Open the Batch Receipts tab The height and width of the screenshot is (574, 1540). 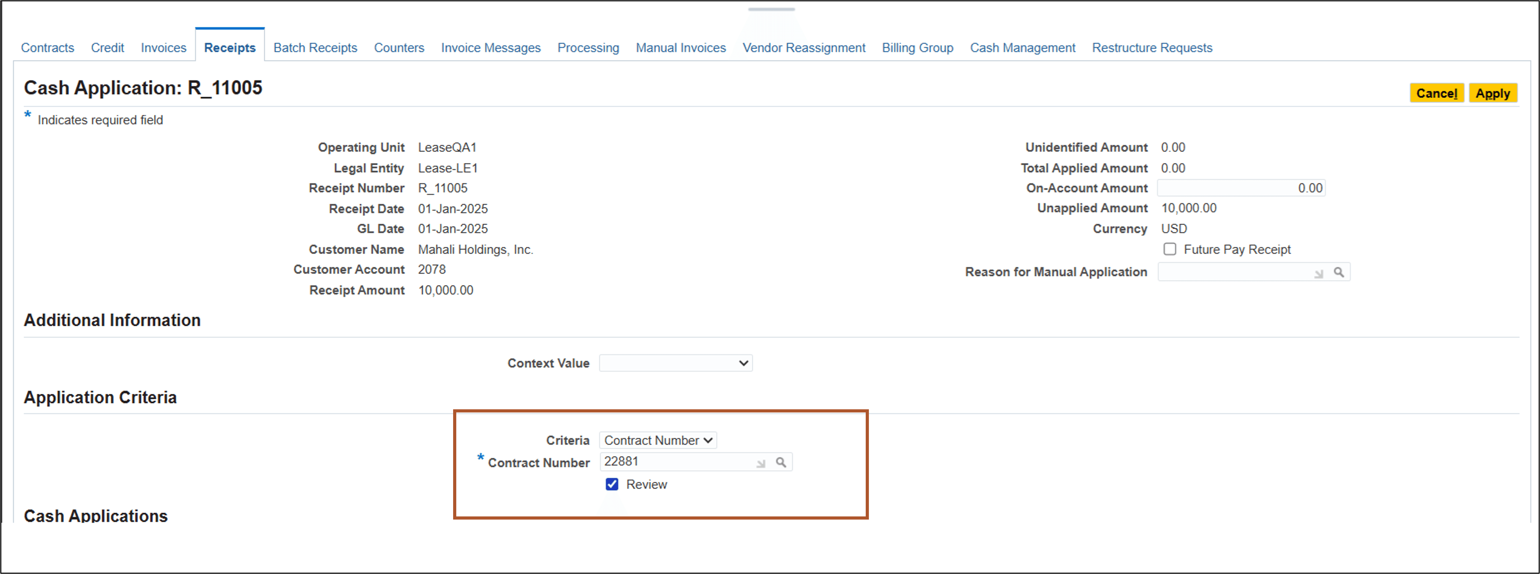(315, 48)
